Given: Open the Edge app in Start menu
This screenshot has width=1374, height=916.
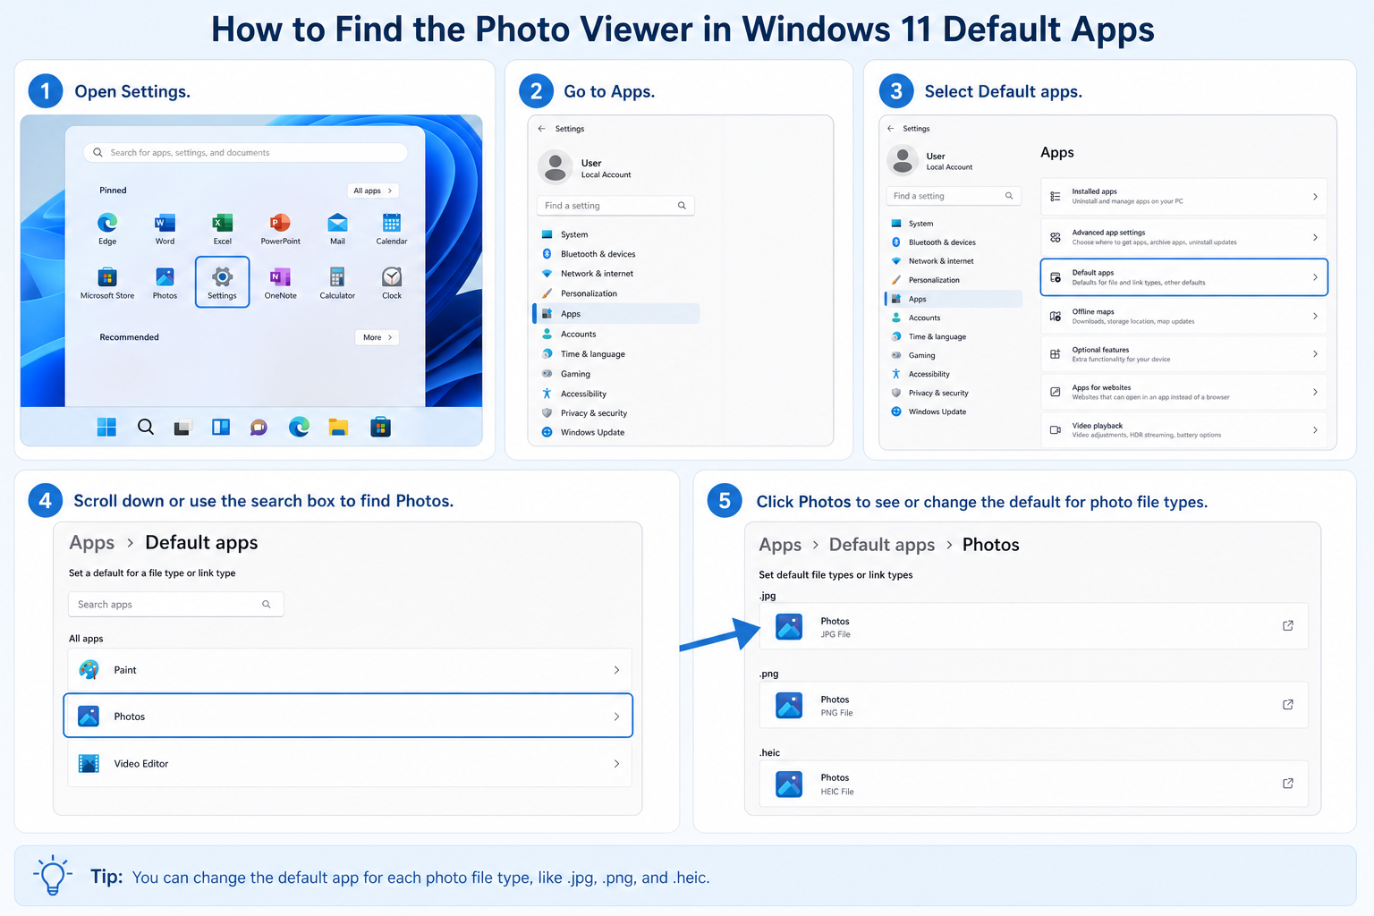Looking at the screenshot, I should pyautogui.click(x=107, y=228).
